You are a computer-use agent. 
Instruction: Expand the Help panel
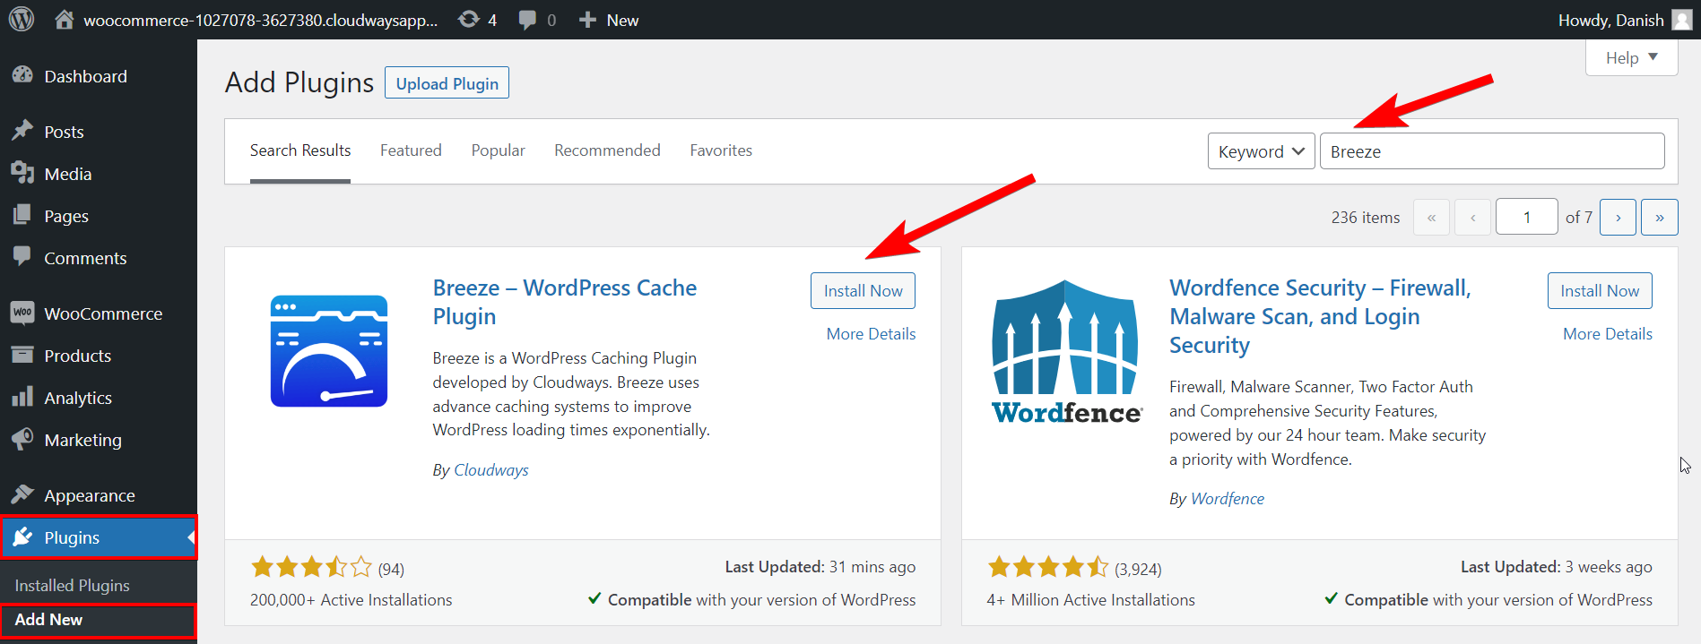pos(1631,58)
